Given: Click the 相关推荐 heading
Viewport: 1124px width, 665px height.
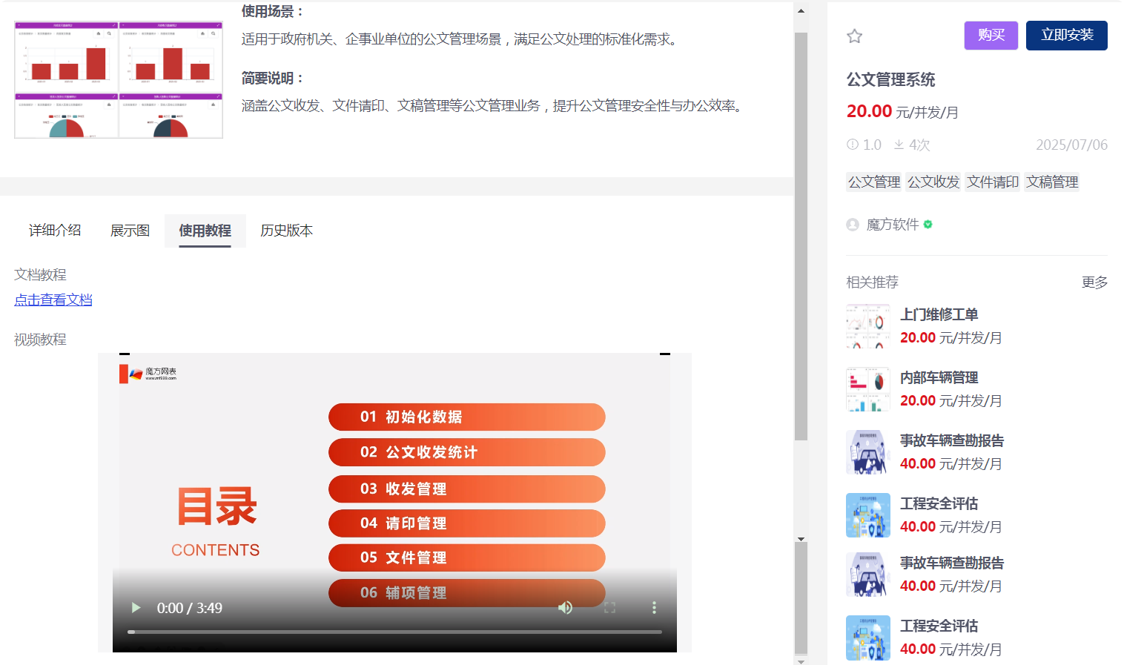Looking at the screenshot, I should pyautogui.click(x=872, y=282).
